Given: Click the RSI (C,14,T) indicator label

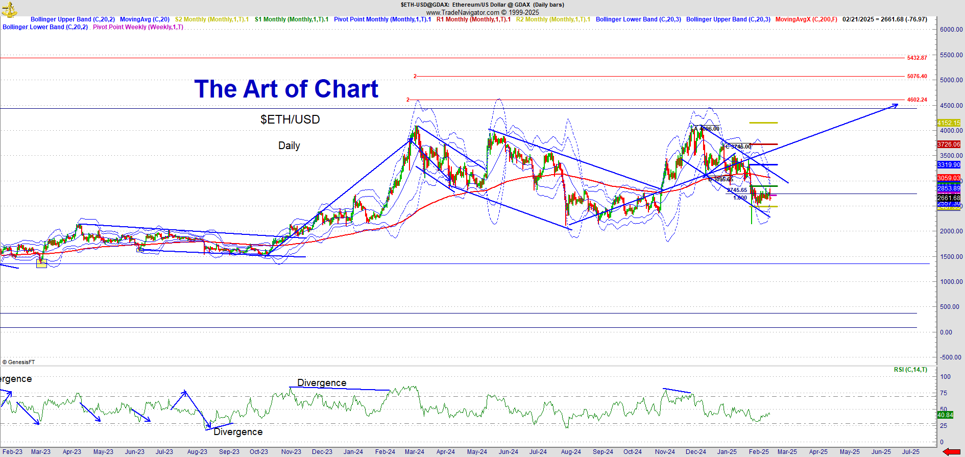Looking at the screenshot, I should 910,370.
